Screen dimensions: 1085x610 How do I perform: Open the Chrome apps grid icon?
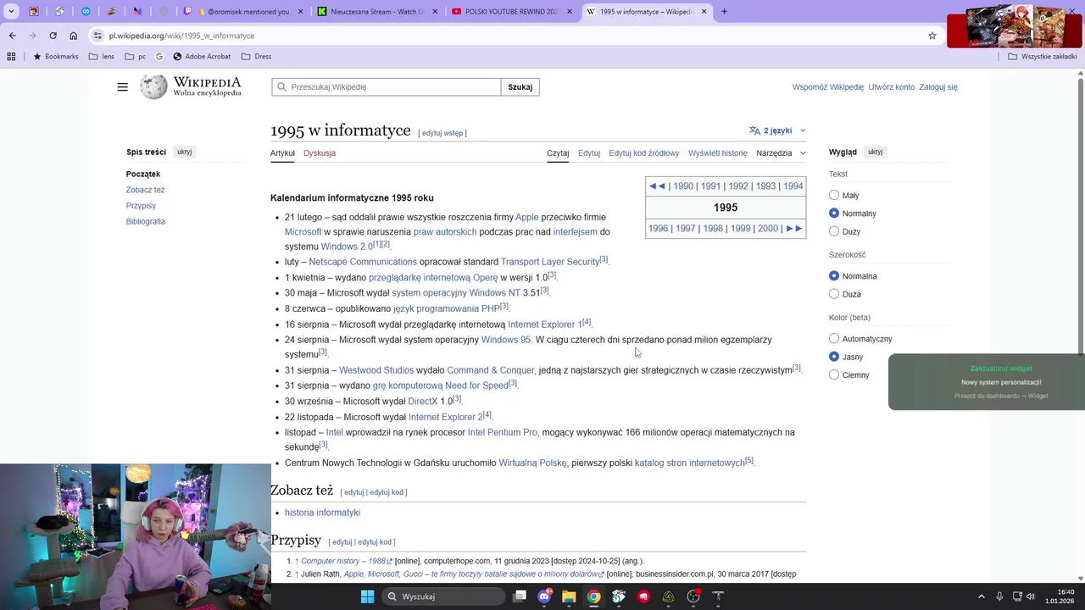click(x=11, y=57)
